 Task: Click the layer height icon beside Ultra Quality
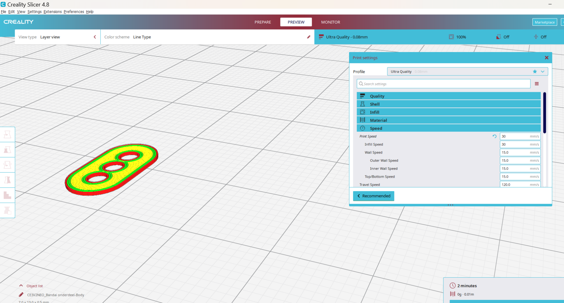tap(321, 37)
